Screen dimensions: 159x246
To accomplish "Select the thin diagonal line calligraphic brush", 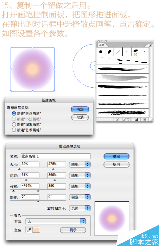I will click(118, 52).
